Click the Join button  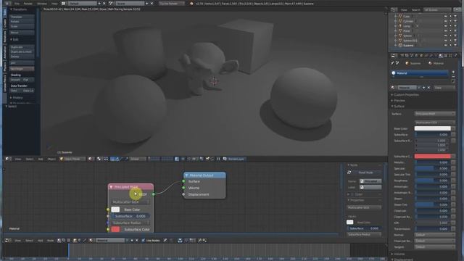coord(22,63)
